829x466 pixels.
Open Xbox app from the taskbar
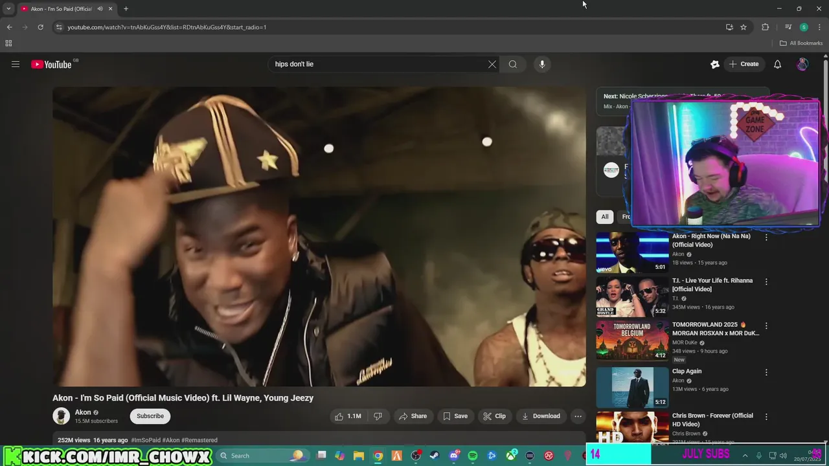coord(511,456)
